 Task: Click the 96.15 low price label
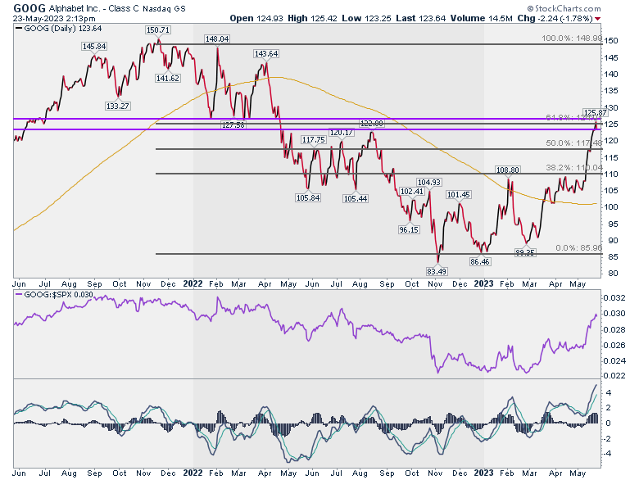pyautogui.click(x=409, y=229)
